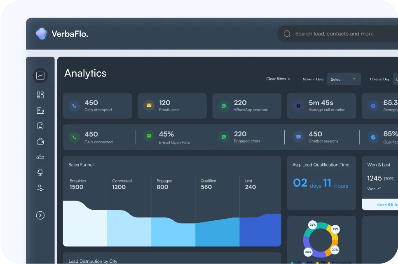Select the 120 Emails sent card
This screenshot has width=398, height=264.
(x=172, y=106)
